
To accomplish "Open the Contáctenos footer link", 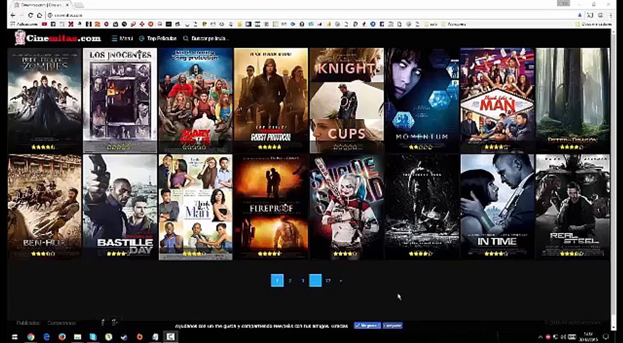I will tap(61, 323).
